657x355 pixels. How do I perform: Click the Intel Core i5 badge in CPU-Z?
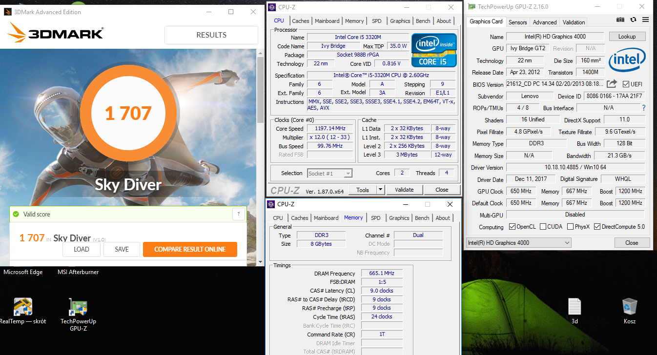coord(434,50)
